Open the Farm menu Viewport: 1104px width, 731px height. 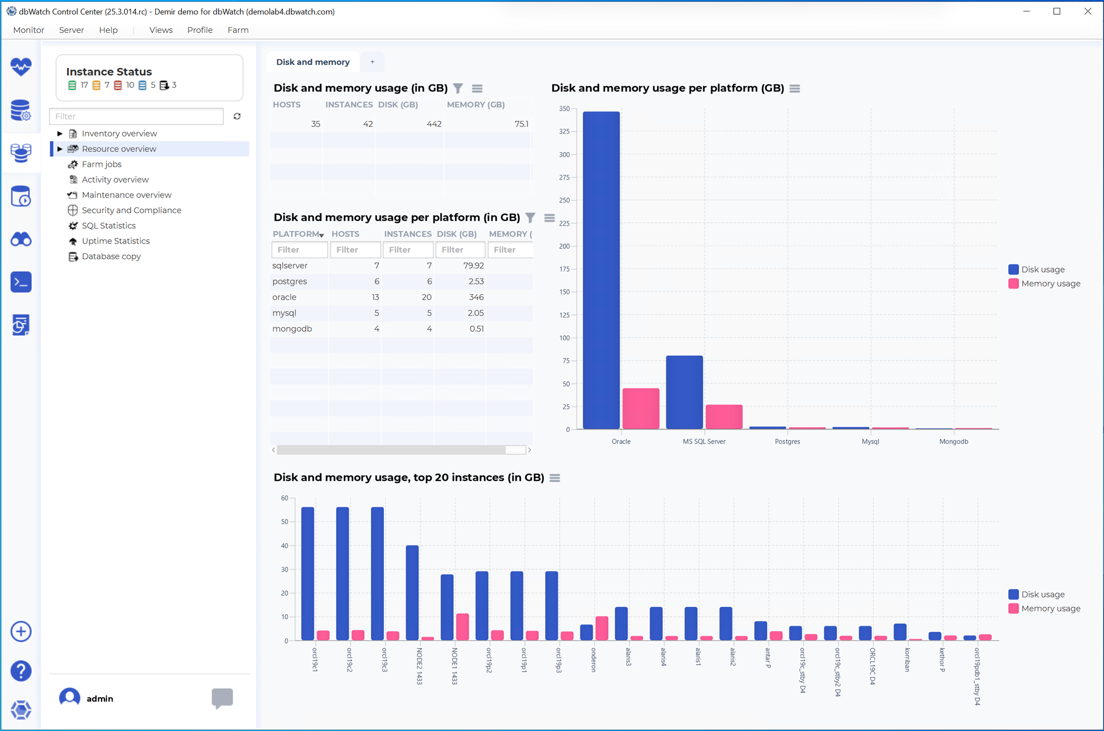pos(238,30)
